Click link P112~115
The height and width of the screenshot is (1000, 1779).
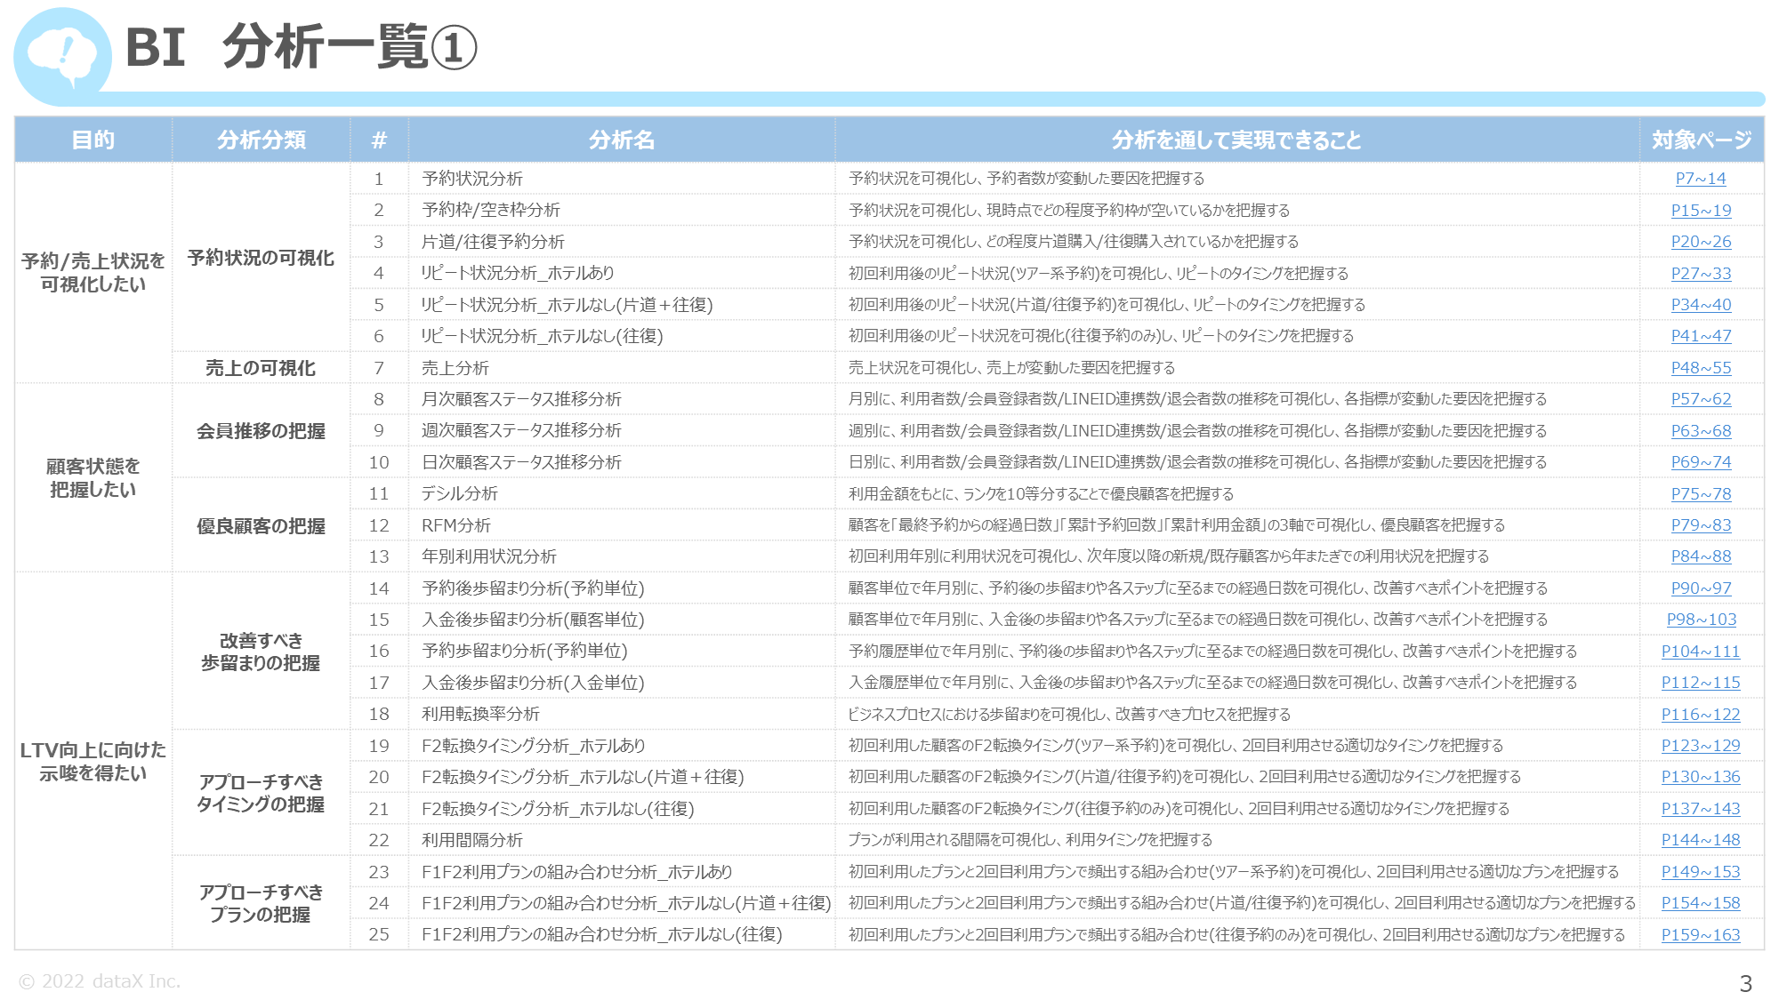[x=1701, y=683]
